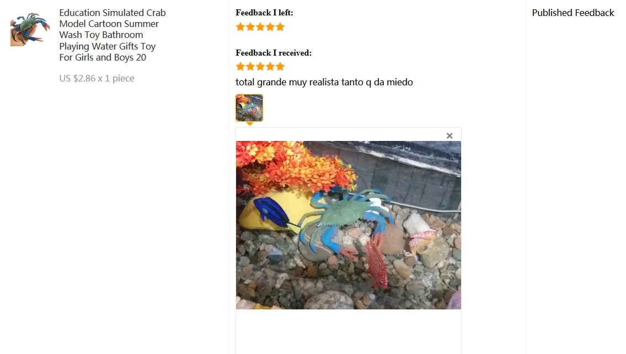Image resolution: width=626 pixels, height=354 pixels.
Task: Close the enlarged review photo viewer
Action: (450, 136)
